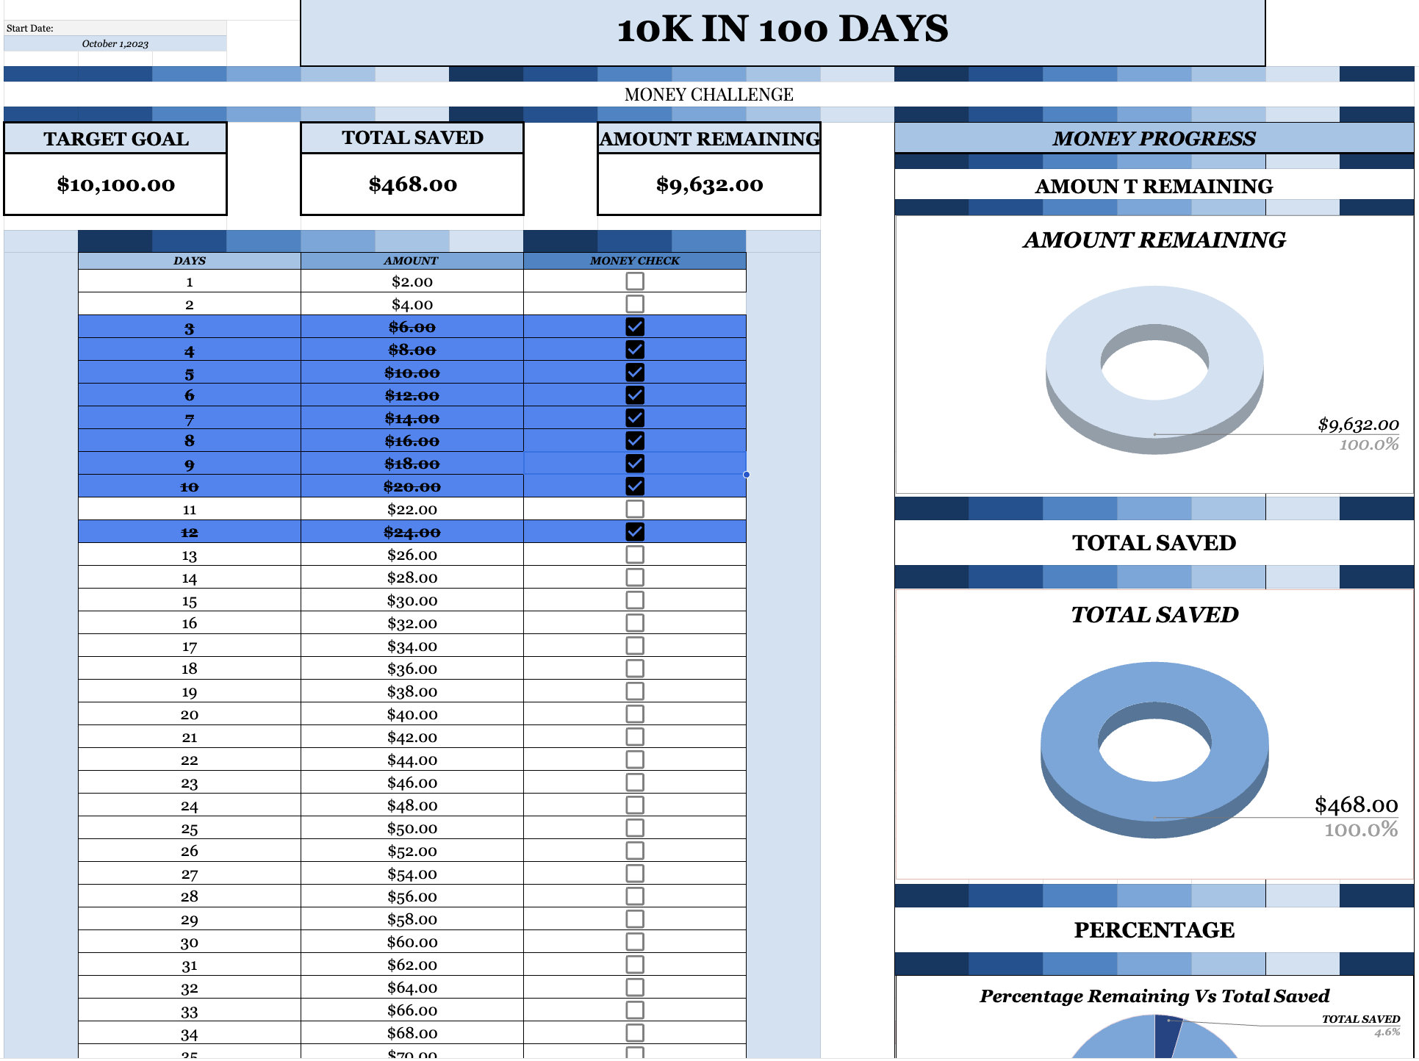Click the $468.00 label on Total Saved chart
The height and width of the screenshot is (1061, 1419).
click(1356, 805)
